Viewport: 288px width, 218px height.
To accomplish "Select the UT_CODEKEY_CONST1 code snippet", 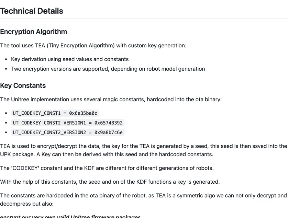I will [x=55, y=113].
